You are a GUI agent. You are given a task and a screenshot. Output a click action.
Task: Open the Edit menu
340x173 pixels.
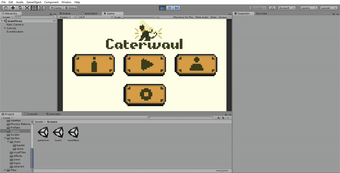11,2
